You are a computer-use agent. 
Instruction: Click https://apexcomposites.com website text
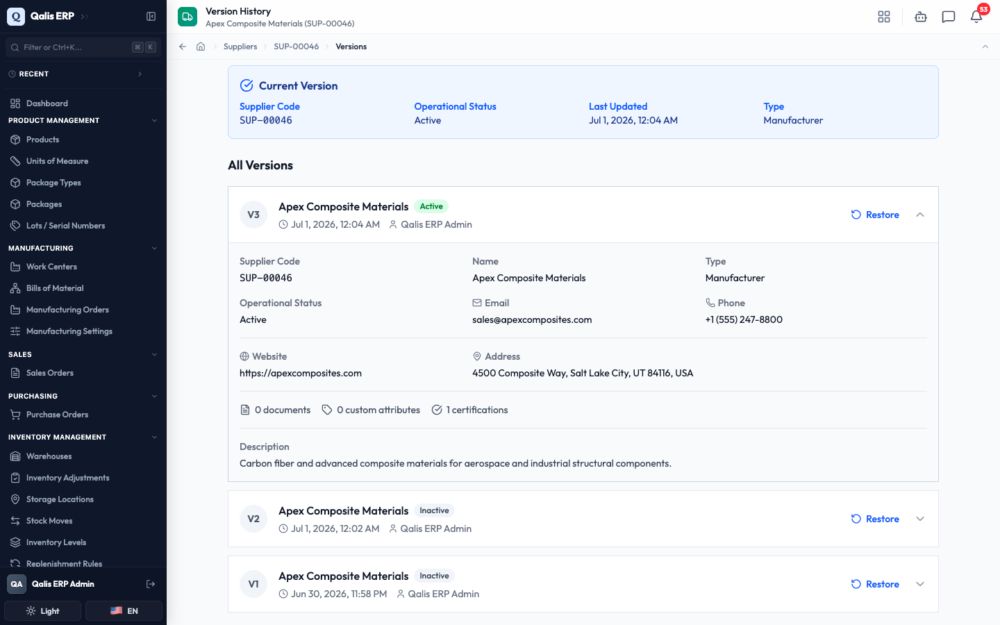(x=301, y=373)
